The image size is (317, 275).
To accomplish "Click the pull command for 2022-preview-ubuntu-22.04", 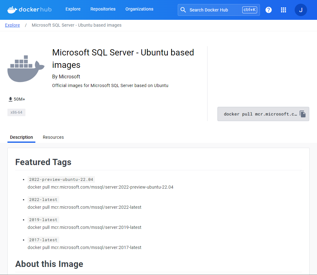I will click(100, 187).
